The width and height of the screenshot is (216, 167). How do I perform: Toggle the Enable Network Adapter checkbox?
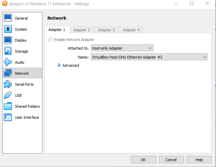(51, 40)
